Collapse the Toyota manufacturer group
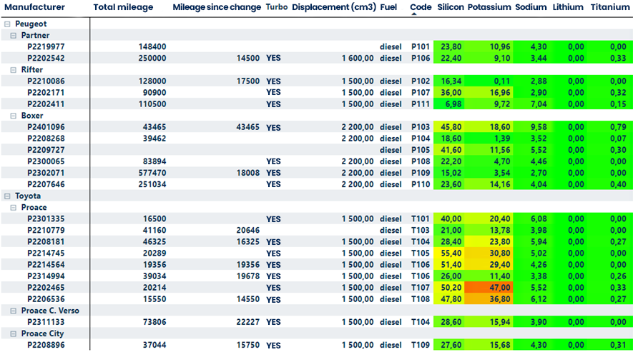This screenshot has height=352, width=633. click(8, 196)
